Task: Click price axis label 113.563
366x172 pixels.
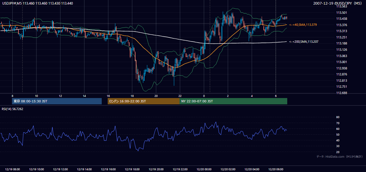Action: [342, 6]
